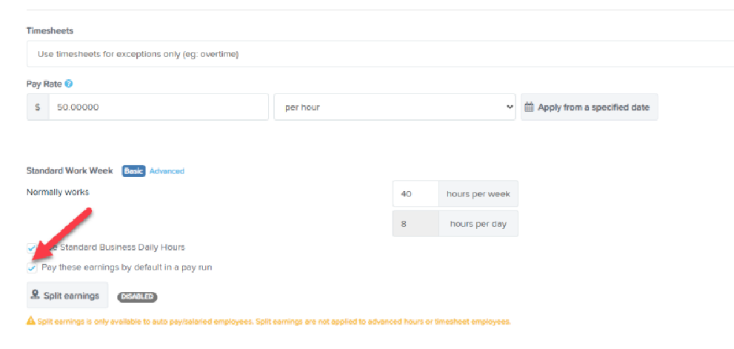Click the DISABLED status badge
This screenshot has width=734, height=349.
click(137, 296)
